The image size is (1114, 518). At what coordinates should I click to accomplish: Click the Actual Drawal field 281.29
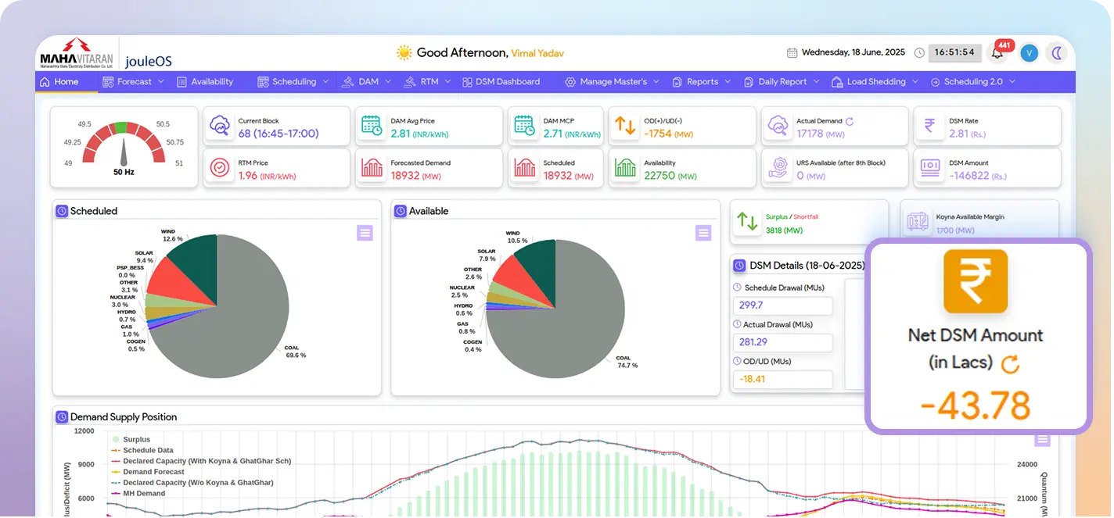pyautogui.click(x=782, y=342)
